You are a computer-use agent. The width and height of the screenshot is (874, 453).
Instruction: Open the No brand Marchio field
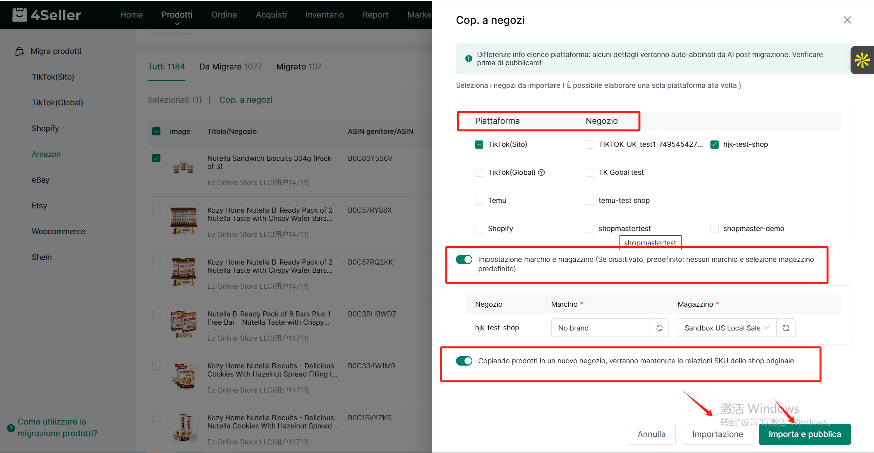click(x=600, y=328)
